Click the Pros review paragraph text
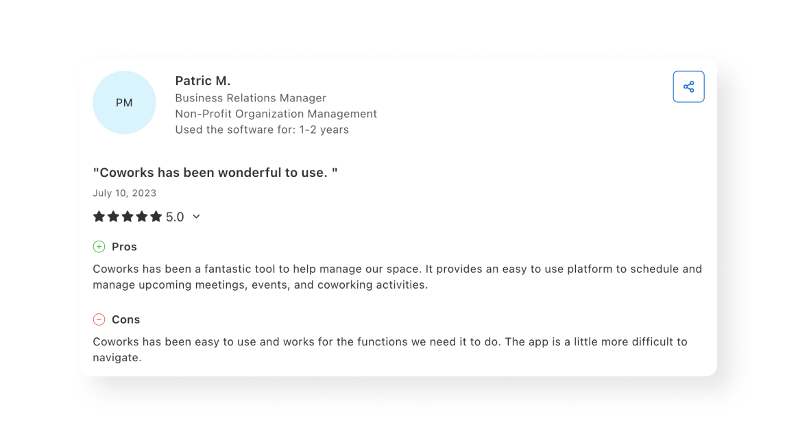Screen dimensions: 798x436 tap(397, 277)
